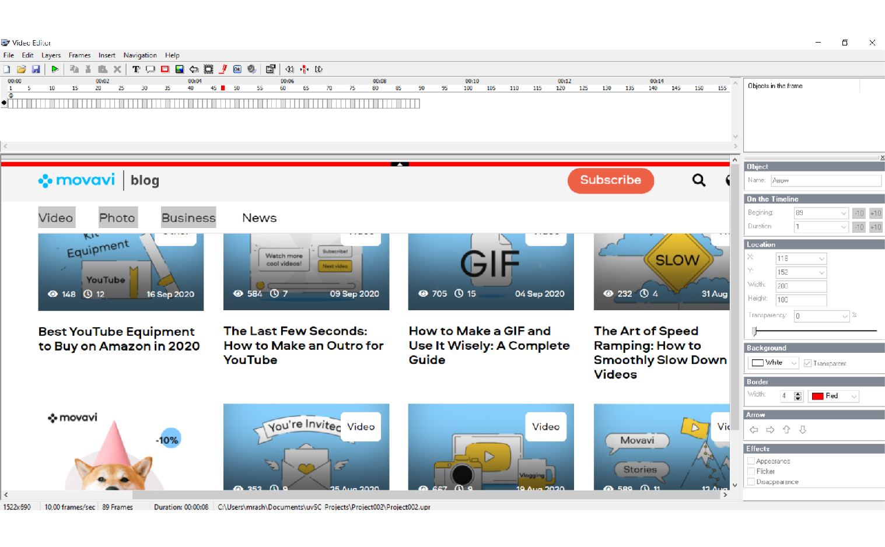Viewport: 885px width, 547px height.
Task: Click the sound speaker icon in the toolbar
Action: coord(252,69)
